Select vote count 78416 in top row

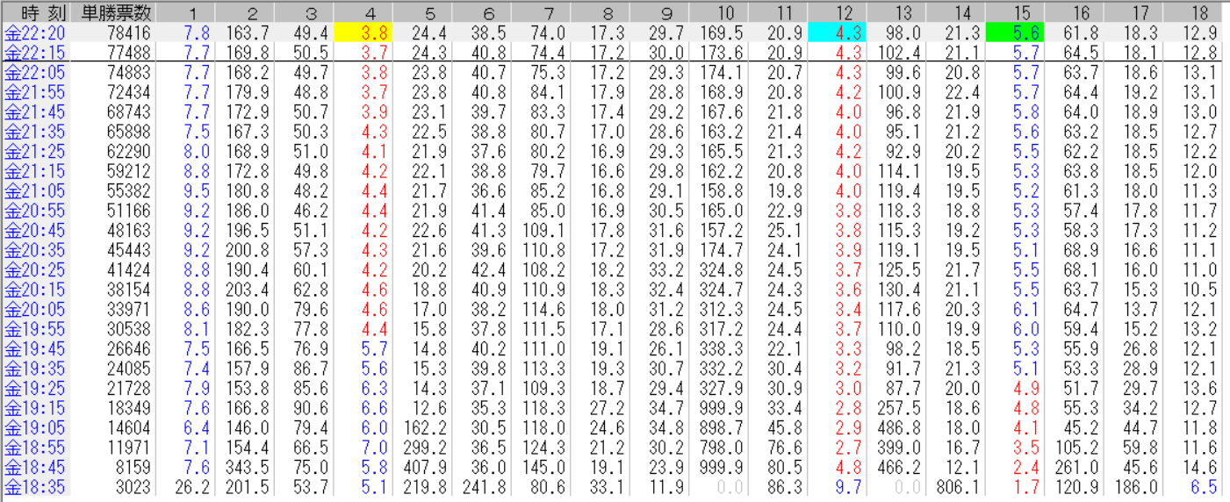coord(128,33)
